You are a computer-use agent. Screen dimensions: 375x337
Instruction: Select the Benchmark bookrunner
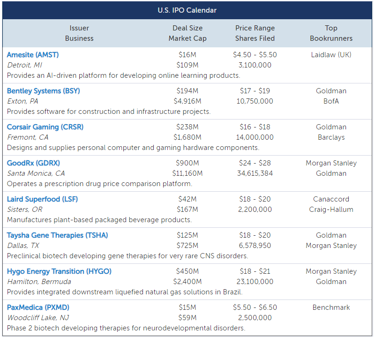click(x=331, y=307)
